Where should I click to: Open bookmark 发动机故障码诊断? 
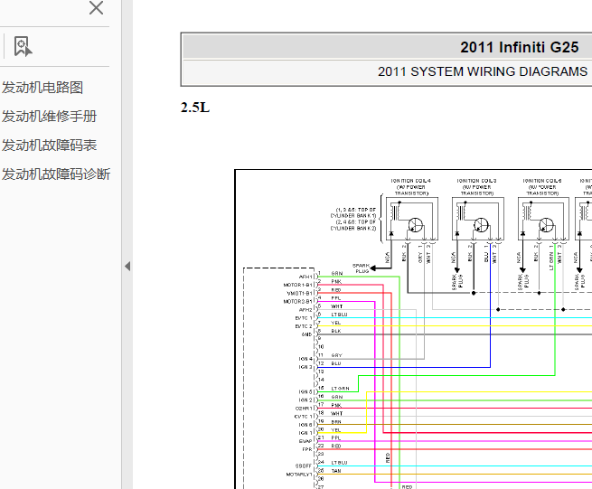coord(56,174)
